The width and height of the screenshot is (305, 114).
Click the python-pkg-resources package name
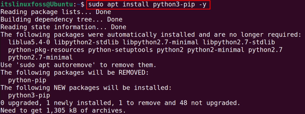[x=46, y=50]
